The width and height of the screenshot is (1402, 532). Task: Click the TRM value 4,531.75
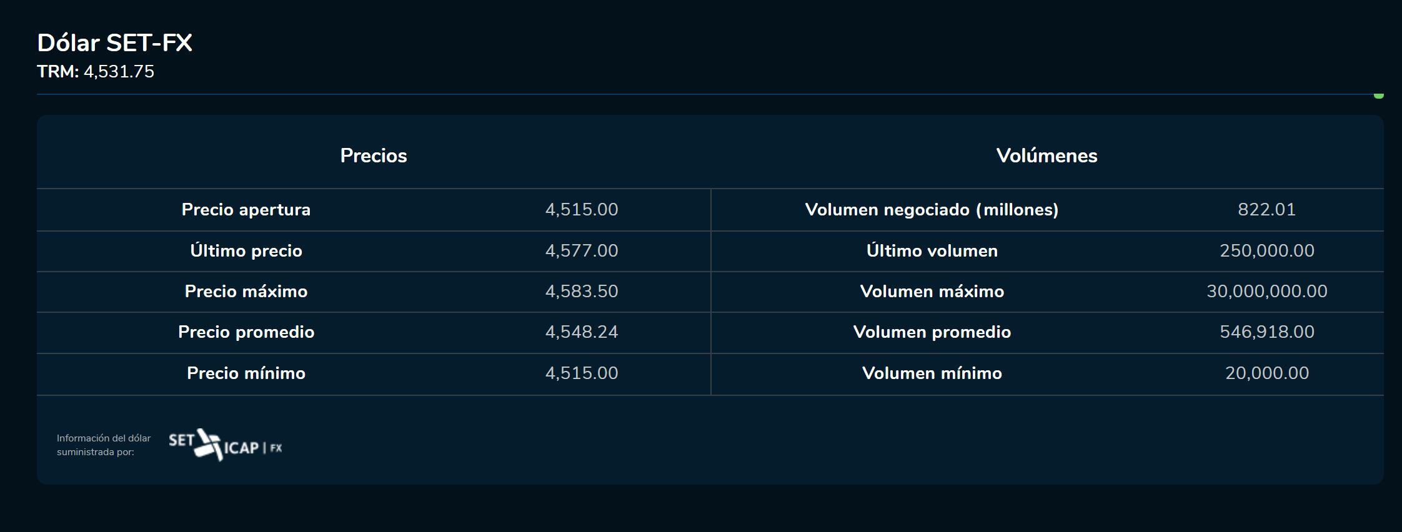[119, 72]
